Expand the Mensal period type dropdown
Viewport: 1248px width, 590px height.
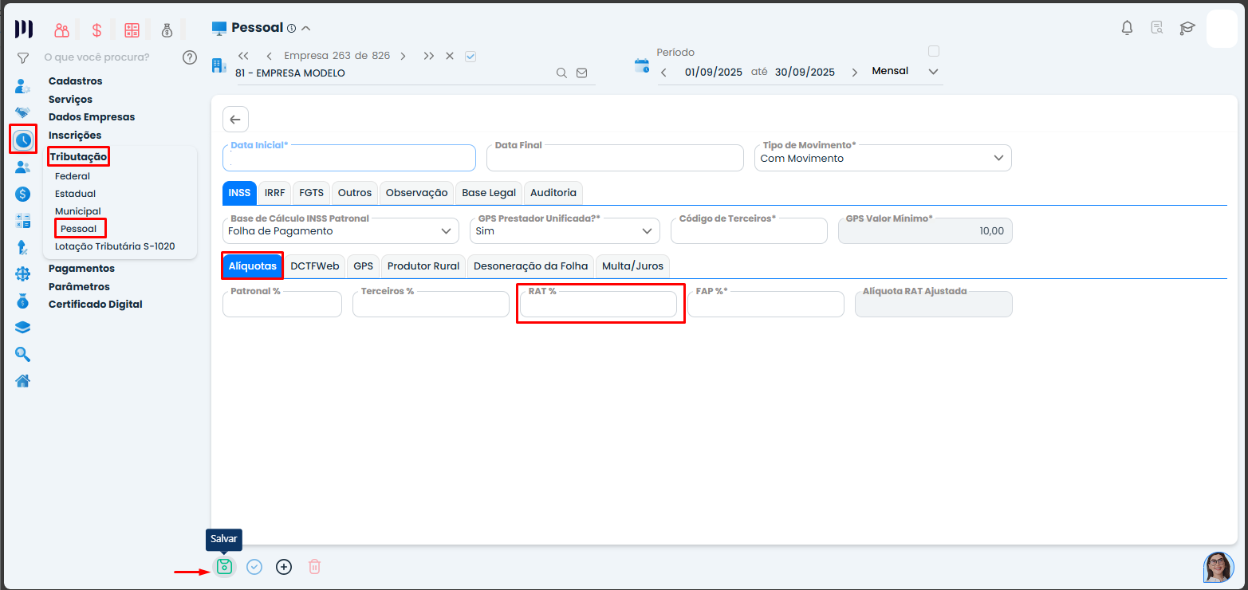click(x=934, y=71)
